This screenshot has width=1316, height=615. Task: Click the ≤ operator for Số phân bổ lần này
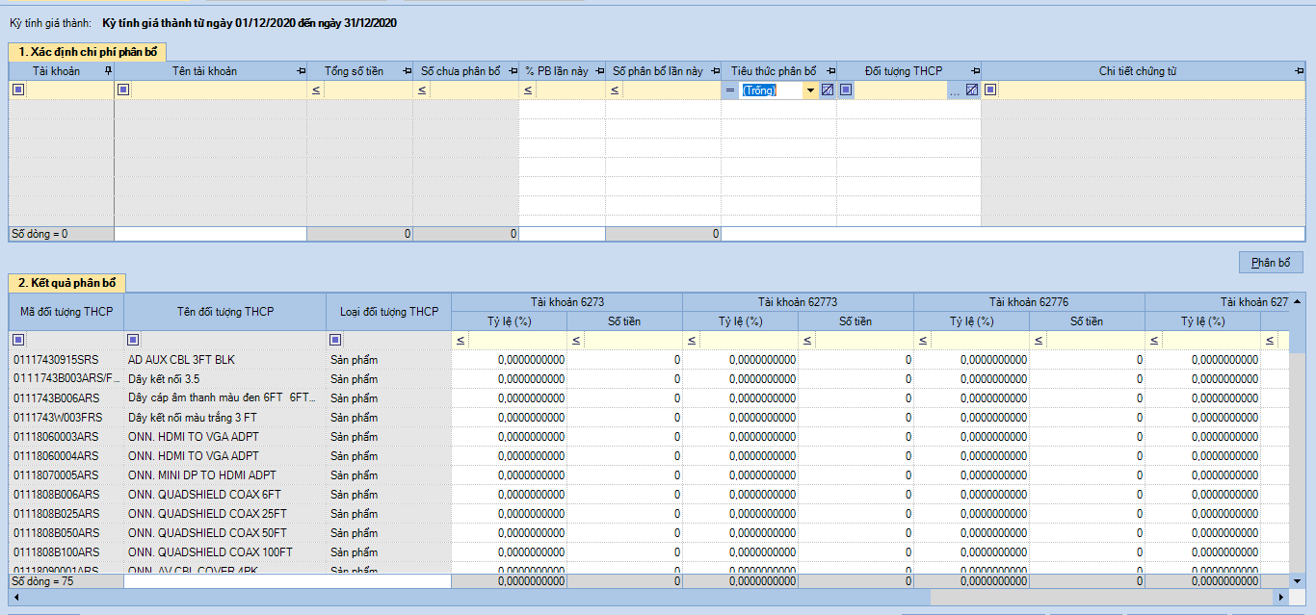614,90
